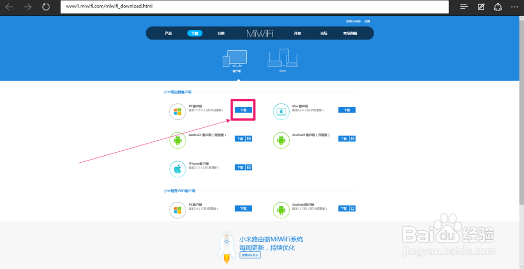Click the 招聘 link at top right
The height and width of the screenshot is (269, 524).
click(367, 21)
